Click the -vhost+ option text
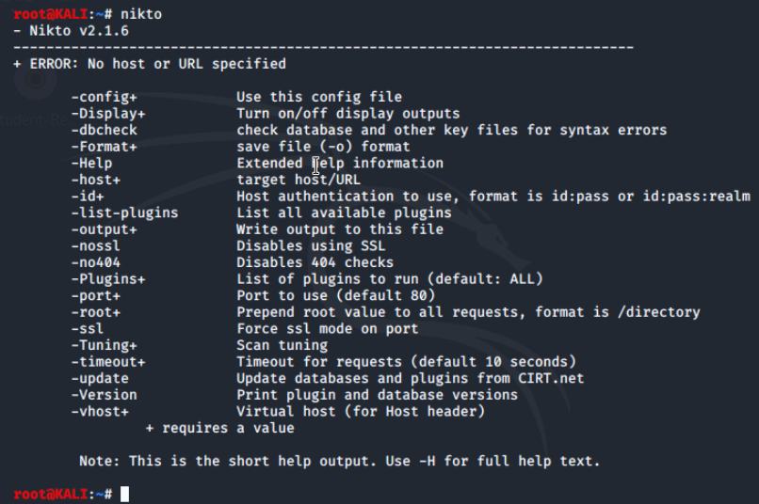The image size is (759, 504). pyautogui.click(x=100, y=412)
